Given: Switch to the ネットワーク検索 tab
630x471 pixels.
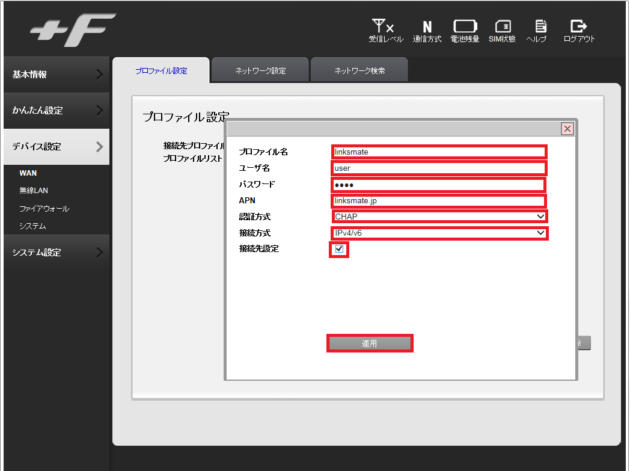Looking at the screenshot, I should coord(359,71).
